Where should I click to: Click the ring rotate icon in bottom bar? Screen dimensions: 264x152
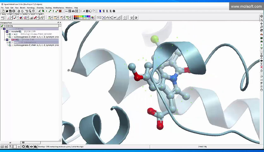pos(23,147)
